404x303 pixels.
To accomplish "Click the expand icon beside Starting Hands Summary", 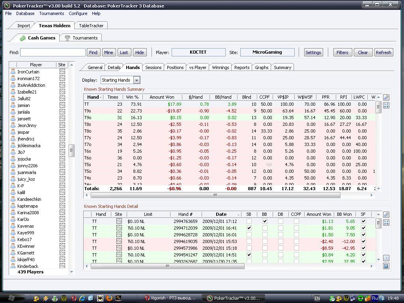I will pyautogui.click(x=386, y=105).
